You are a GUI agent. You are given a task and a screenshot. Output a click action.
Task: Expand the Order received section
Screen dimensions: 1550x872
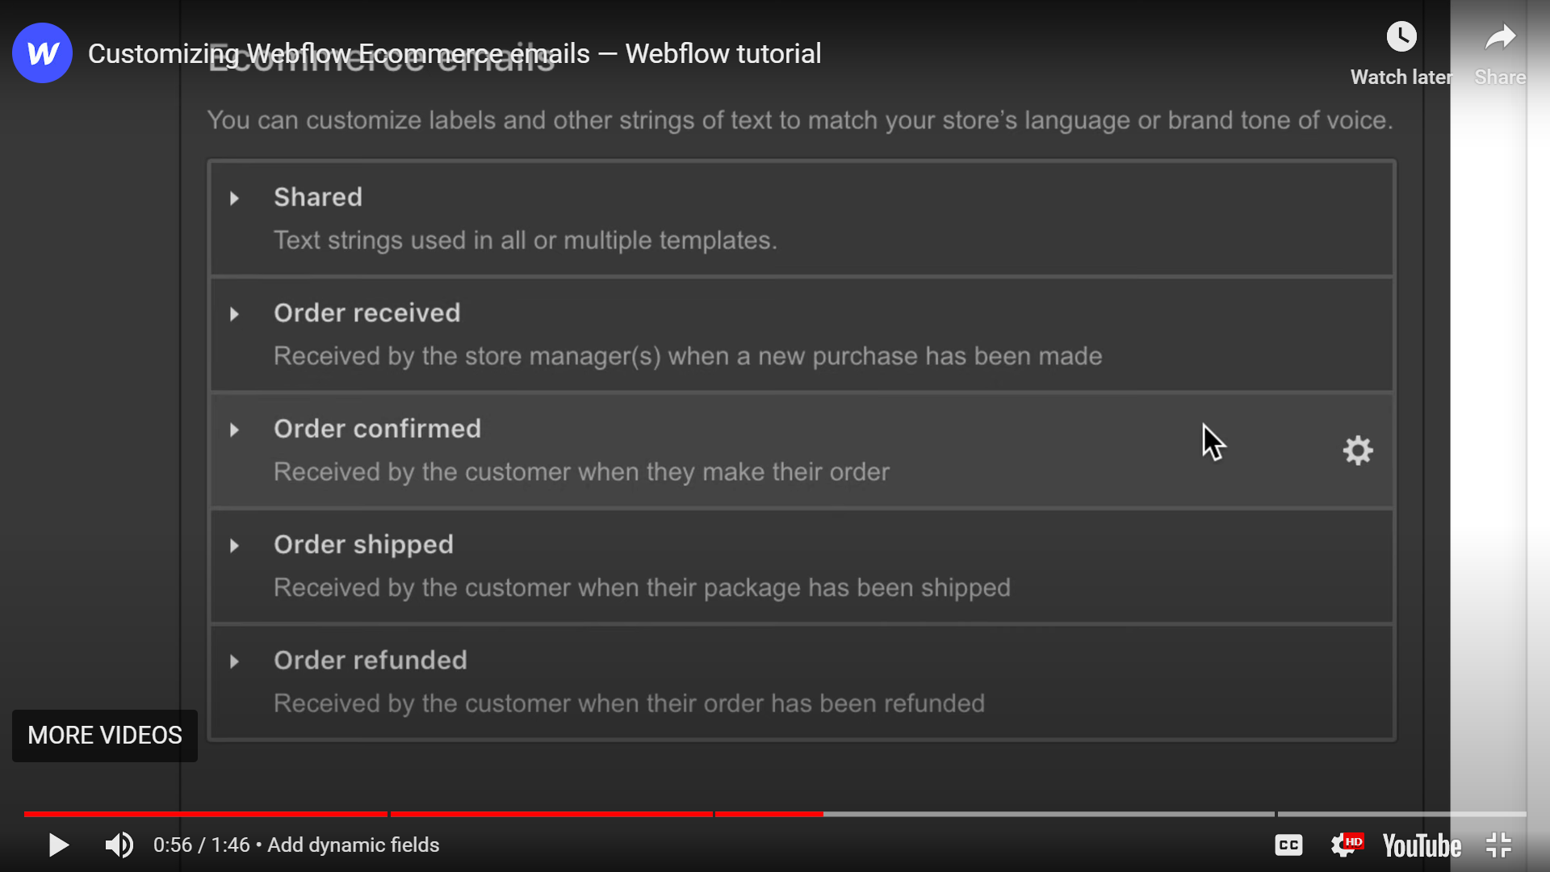pos(234,313)
